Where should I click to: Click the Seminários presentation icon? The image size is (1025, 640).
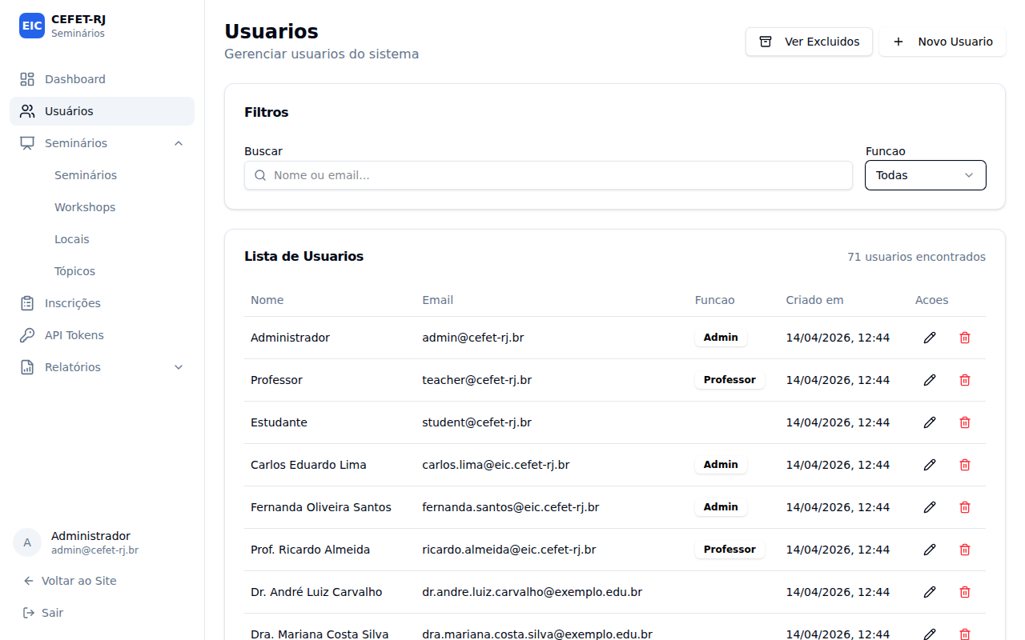tap(27, 143)
